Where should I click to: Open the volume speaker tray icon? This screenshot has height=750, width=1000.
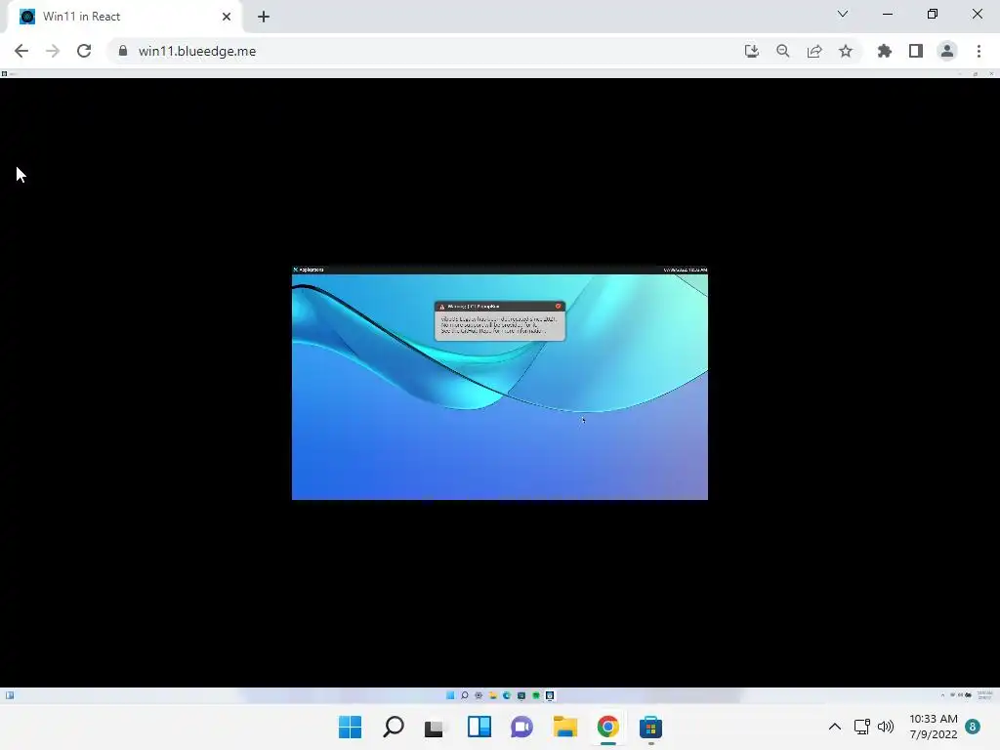[885, 727]
